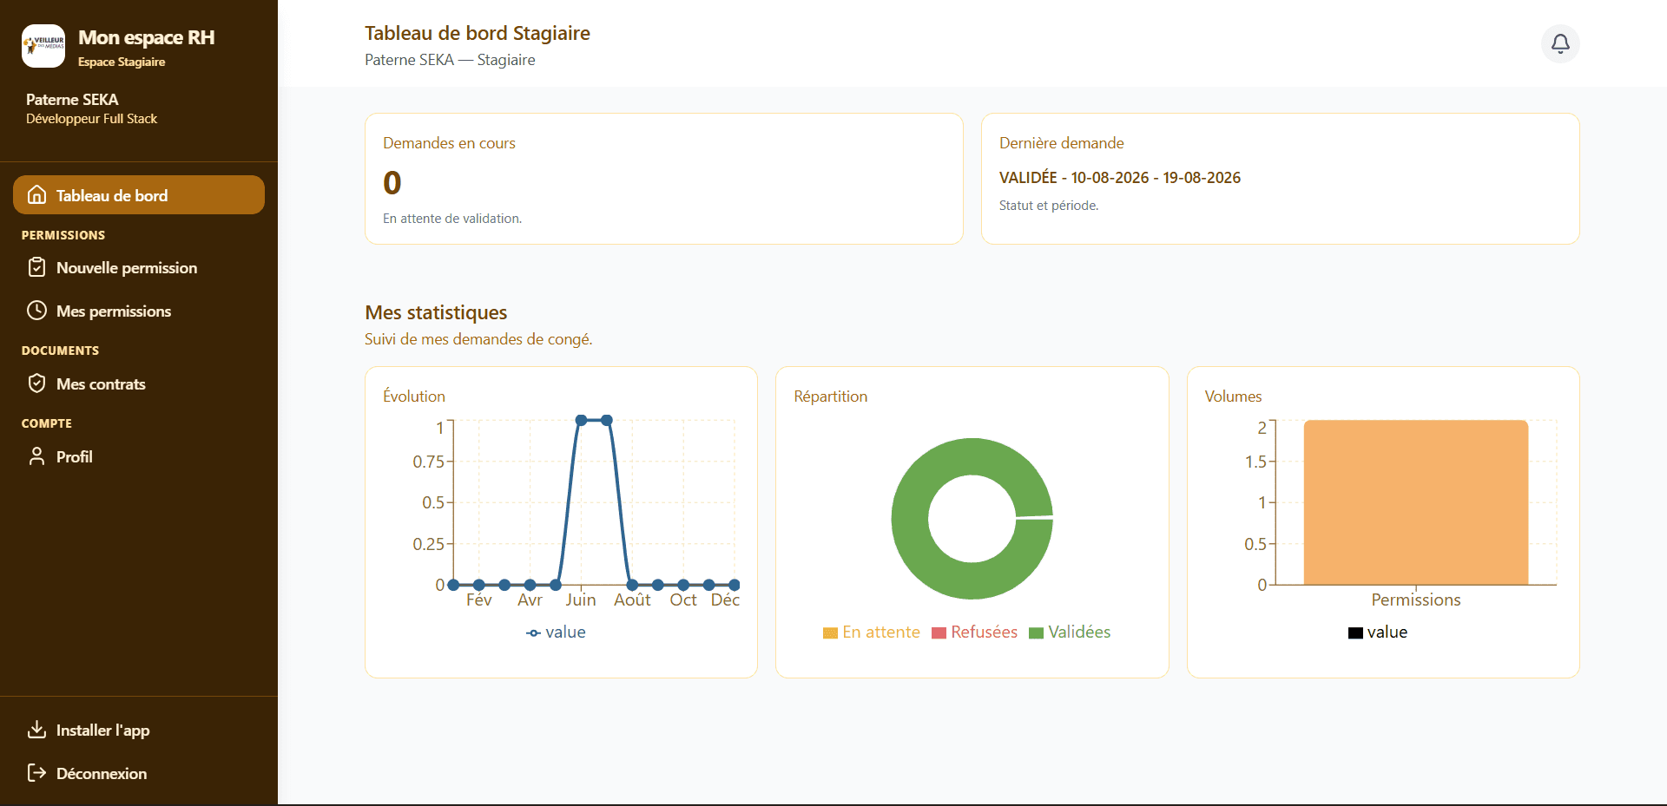Viewport: 1667px width, 806px height.
Task: Click the value legend marker under Évolution
Action: (x=533, y=633)
